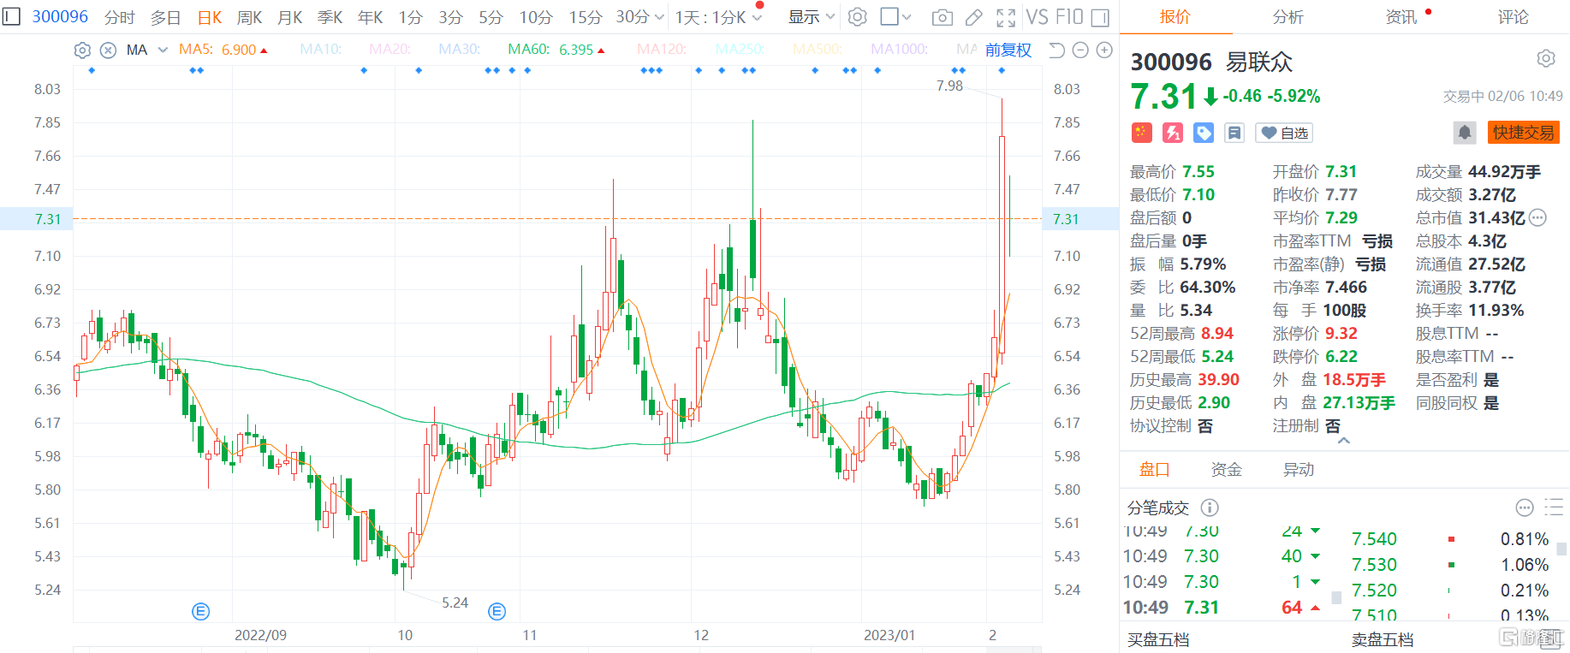This screenshot has height=653, width=1570.
Task: Zoom in chart with plus circle icon
Action: tap(1104, 50)
